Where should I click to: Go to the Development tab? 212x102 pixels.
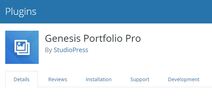(184, 79)
